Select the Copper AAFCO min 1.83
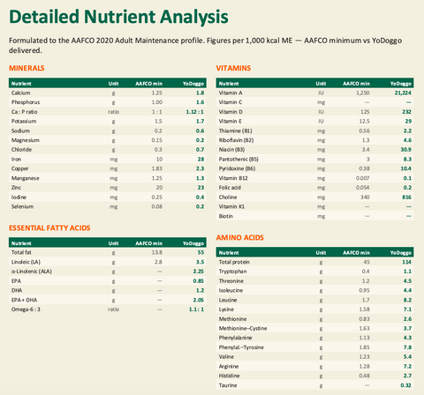This screenshot has height=395, width=424. pos(157,168)
